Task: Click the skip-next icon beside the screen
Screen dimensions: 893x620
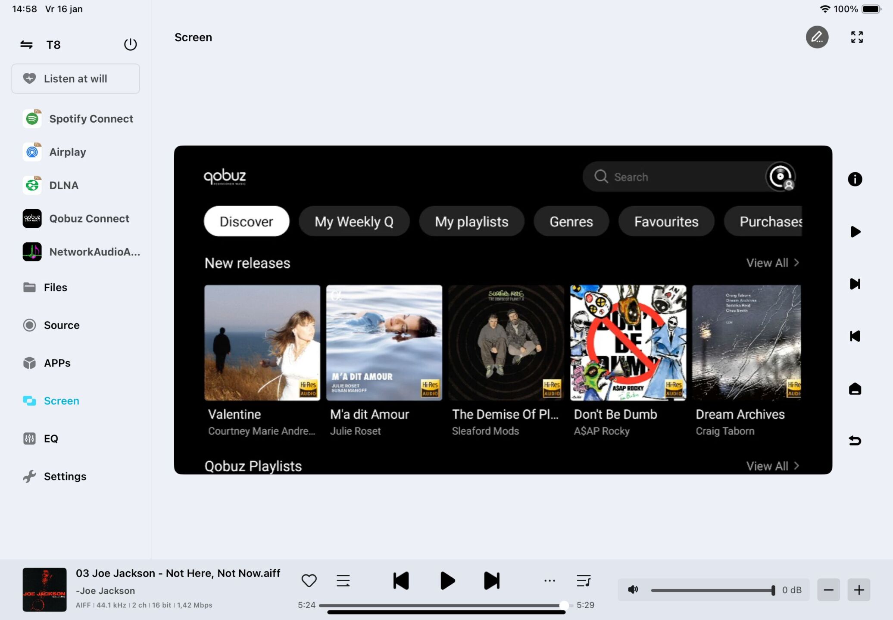Action: point(855,284)
